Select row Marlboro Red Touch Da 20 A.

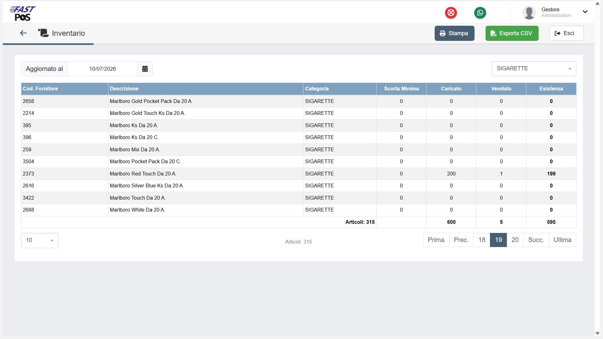tap(299, 174)
